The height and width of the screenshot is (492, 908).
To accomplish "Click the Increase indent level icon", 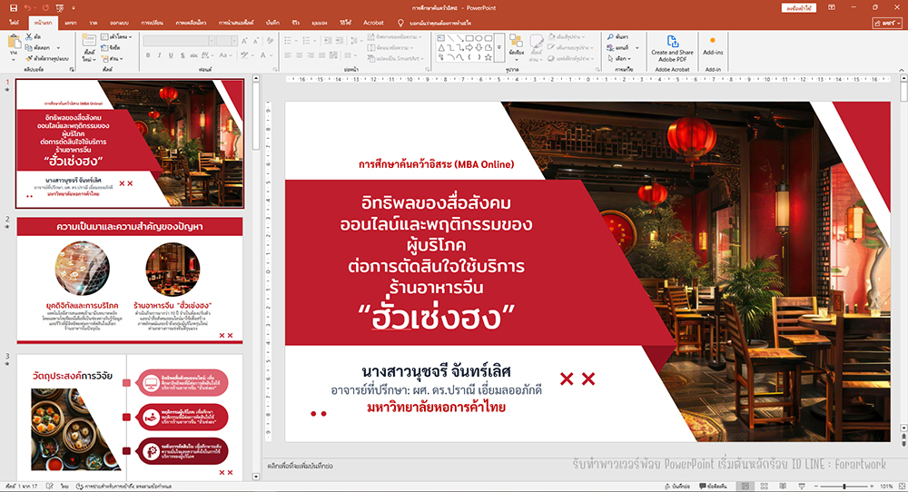I will click(340, 41).
